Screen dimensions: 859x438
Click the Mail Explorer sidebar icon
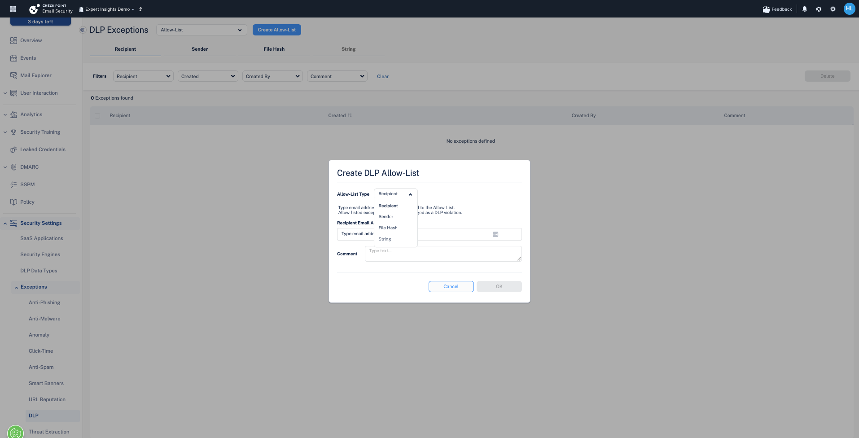click(x=13, y=75)
